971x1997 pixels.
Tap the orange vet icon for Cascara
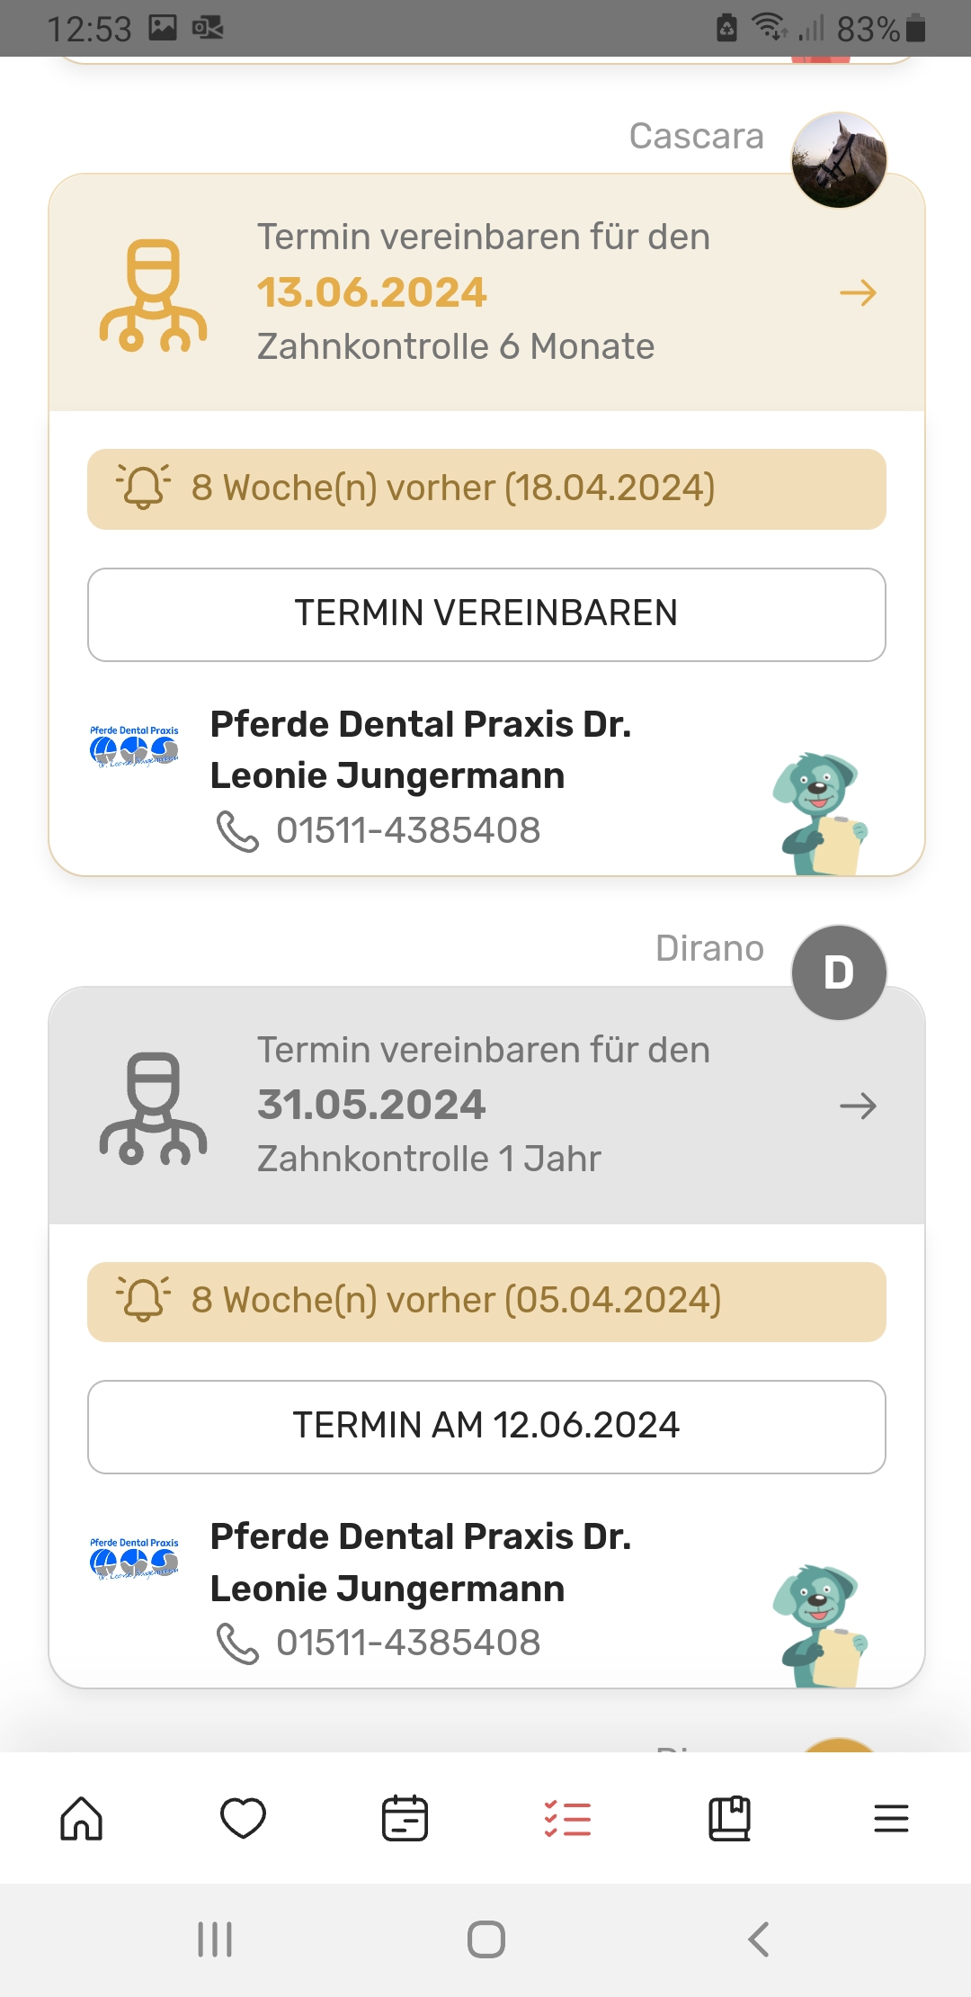point(154,295)
